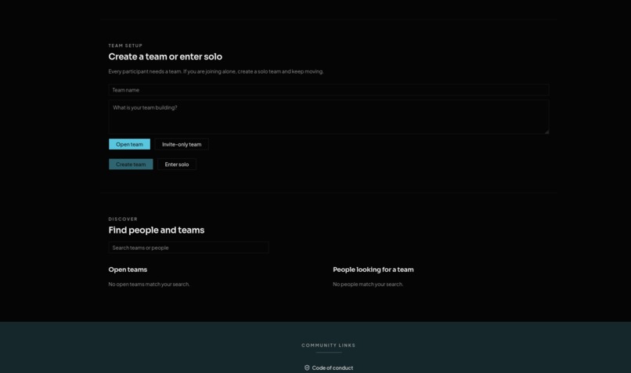Image resolution: width=631 pixels, height=373 pixels.
Task: Click the 'People looking for a team' subheading
Action: (373, 270)
